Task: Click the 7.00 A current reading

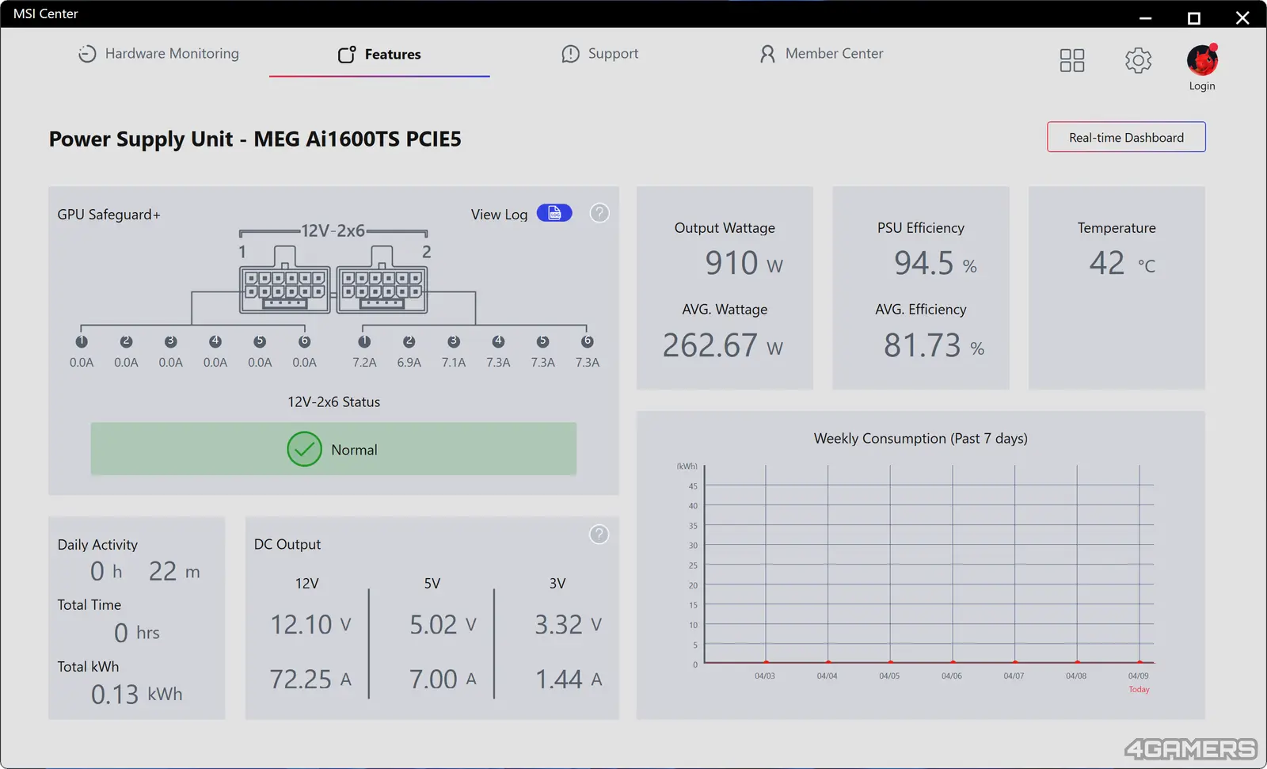Action: (x=443, y=680)
